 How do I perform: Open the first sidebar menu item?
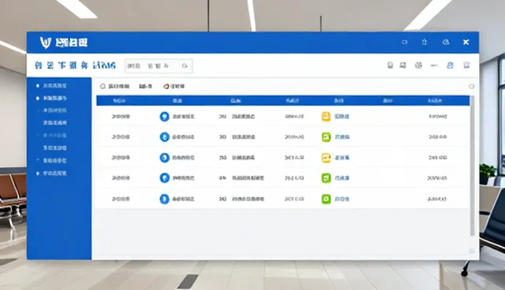(x=54, y=86)
